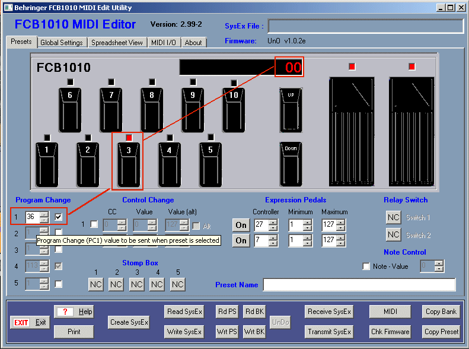
Task: Click the UP bank footswitch
Action: click(291, 110)
